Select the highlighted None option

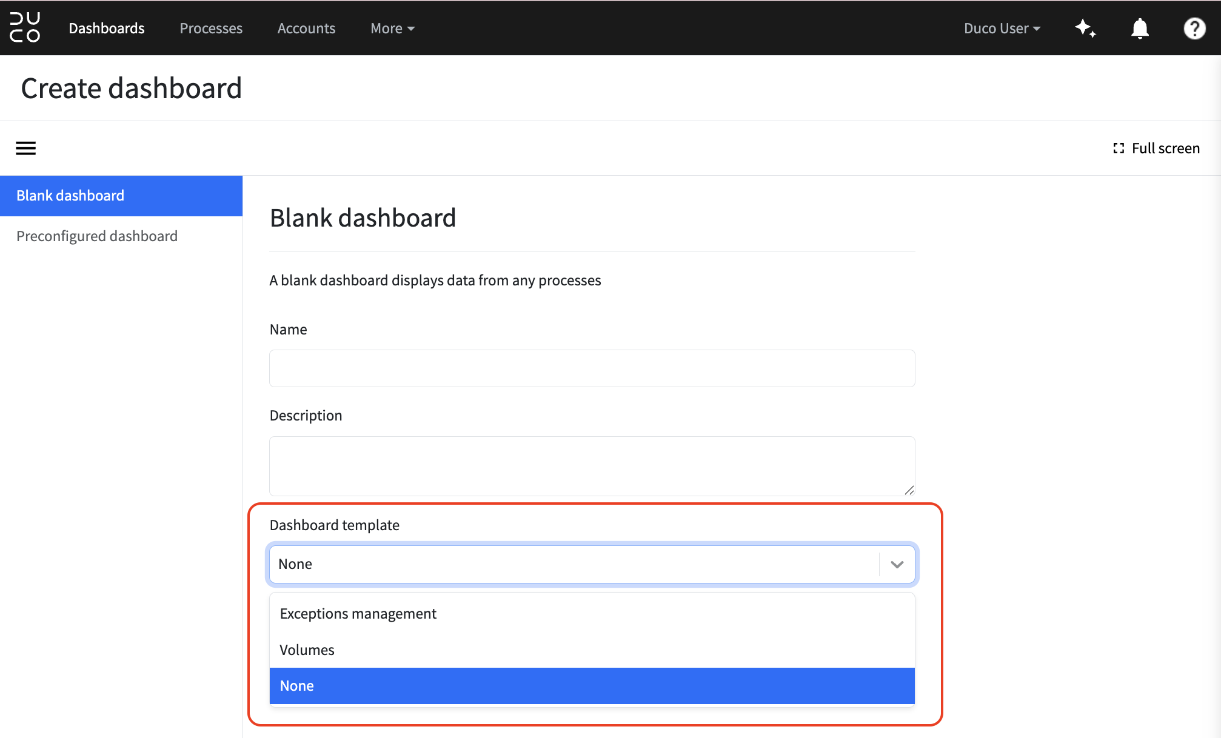592,686
